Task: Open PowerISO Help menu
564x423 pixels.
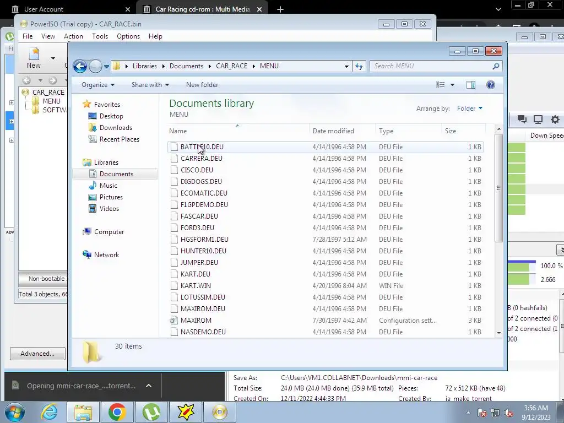Action: (155, 36)
